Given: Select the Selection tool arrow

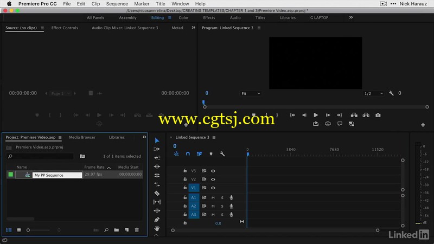Looking at the screenshot, I should click(157, 140).
